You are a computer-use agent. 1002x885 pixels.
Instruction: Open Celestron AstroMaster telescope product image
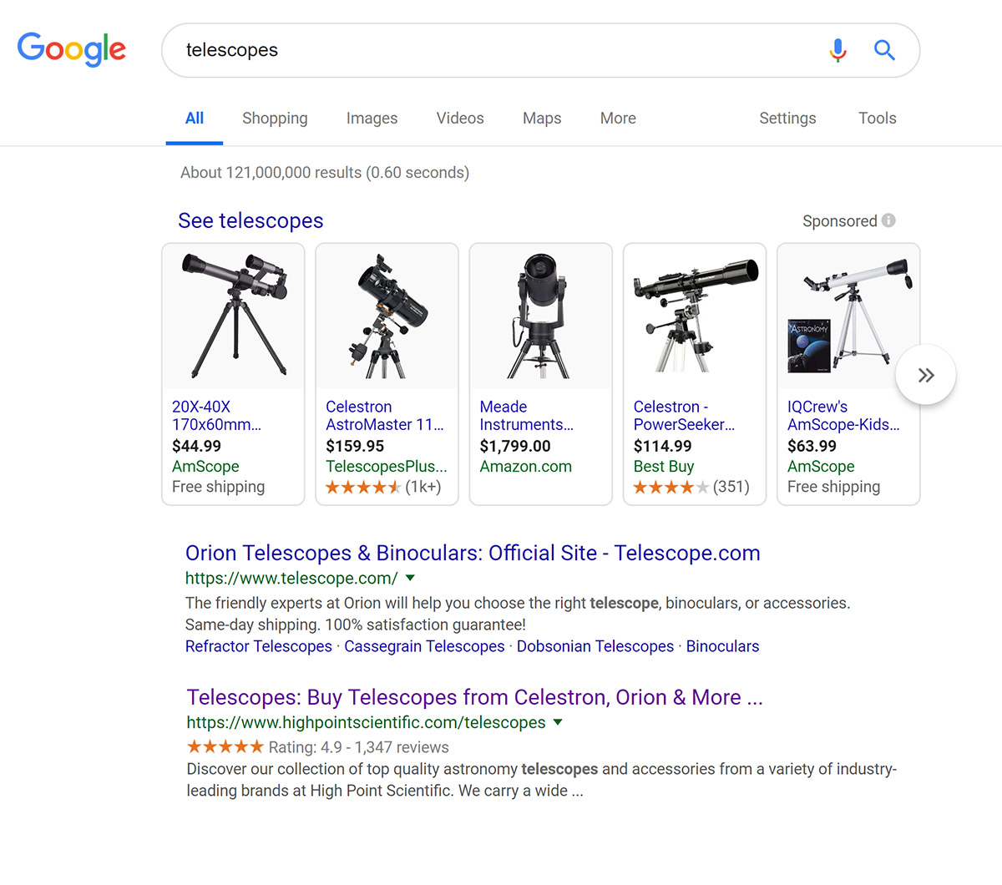387,316
